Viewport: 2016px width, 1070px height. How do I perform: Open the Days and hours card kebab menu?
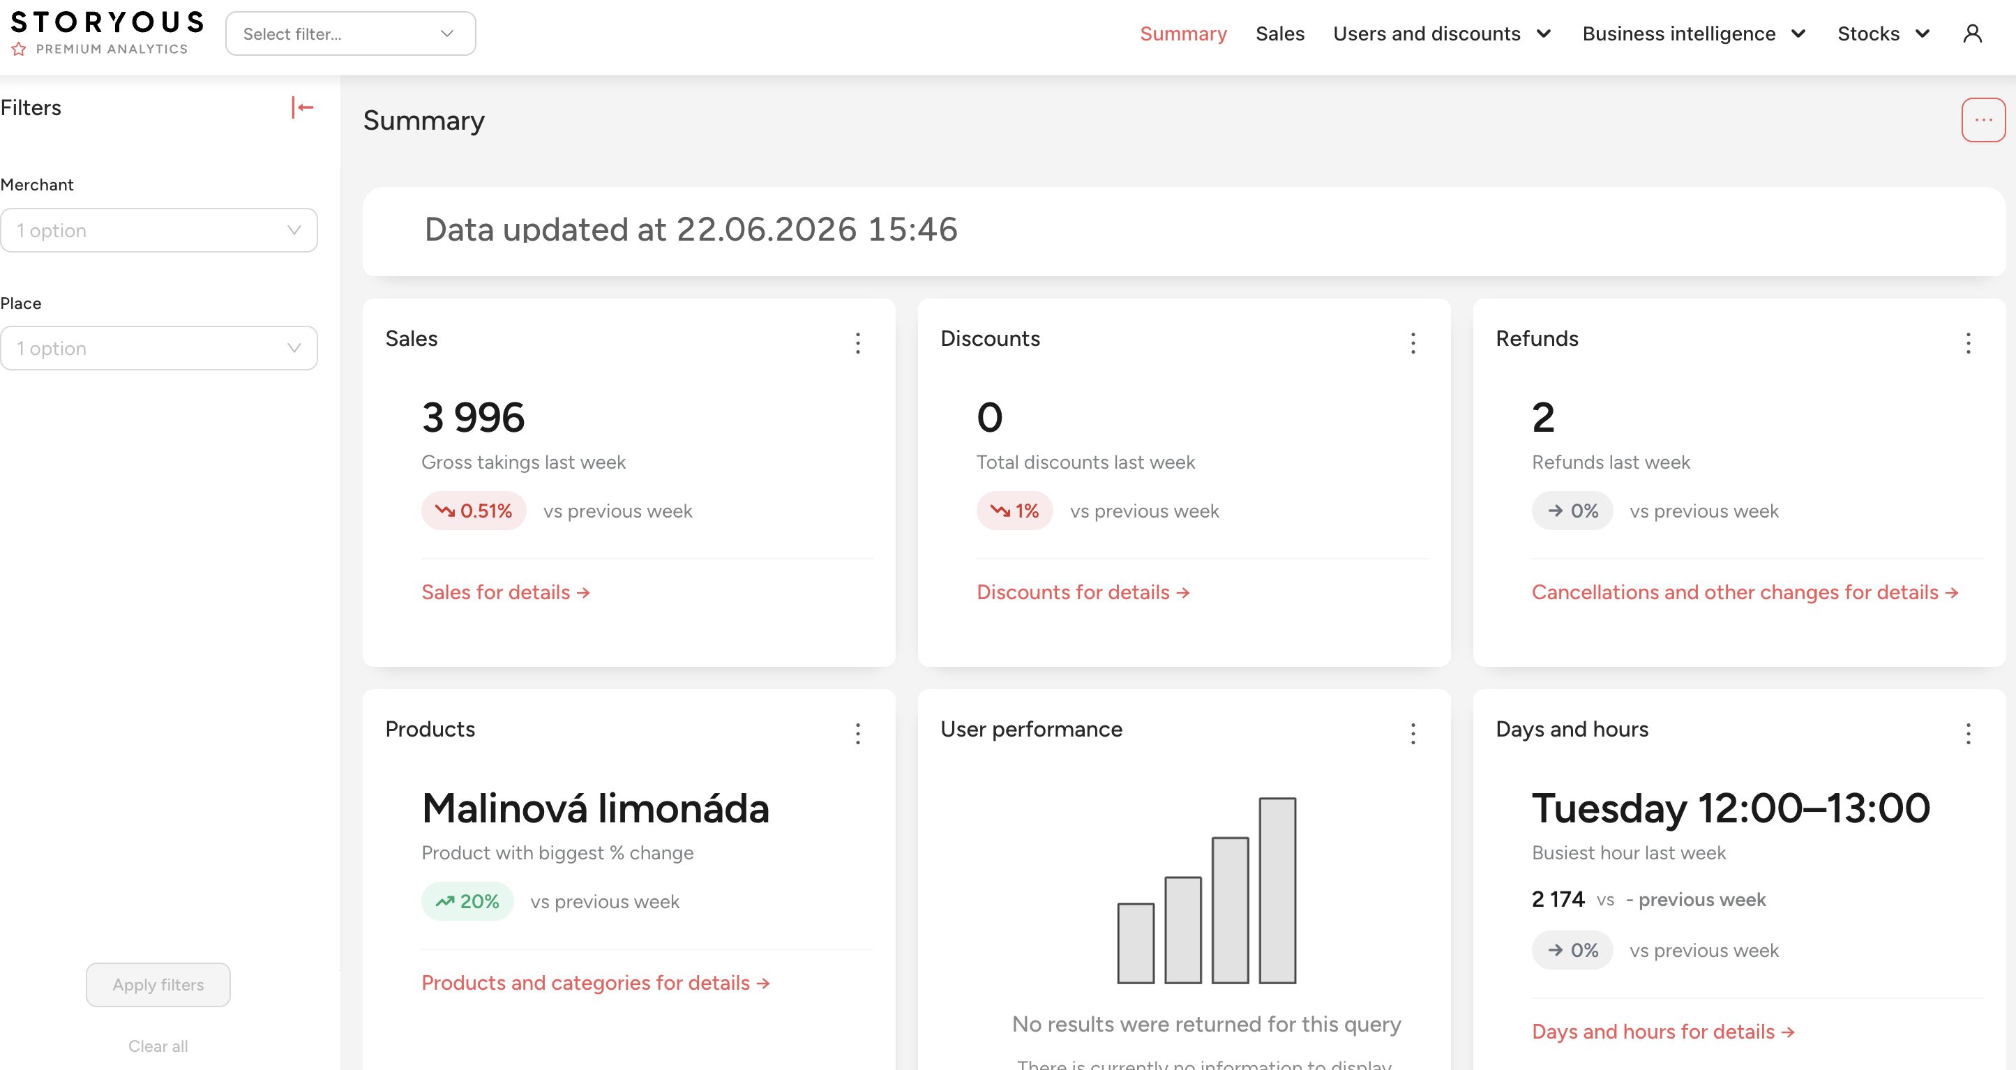pyautogui.click(x=1967, y=733)
